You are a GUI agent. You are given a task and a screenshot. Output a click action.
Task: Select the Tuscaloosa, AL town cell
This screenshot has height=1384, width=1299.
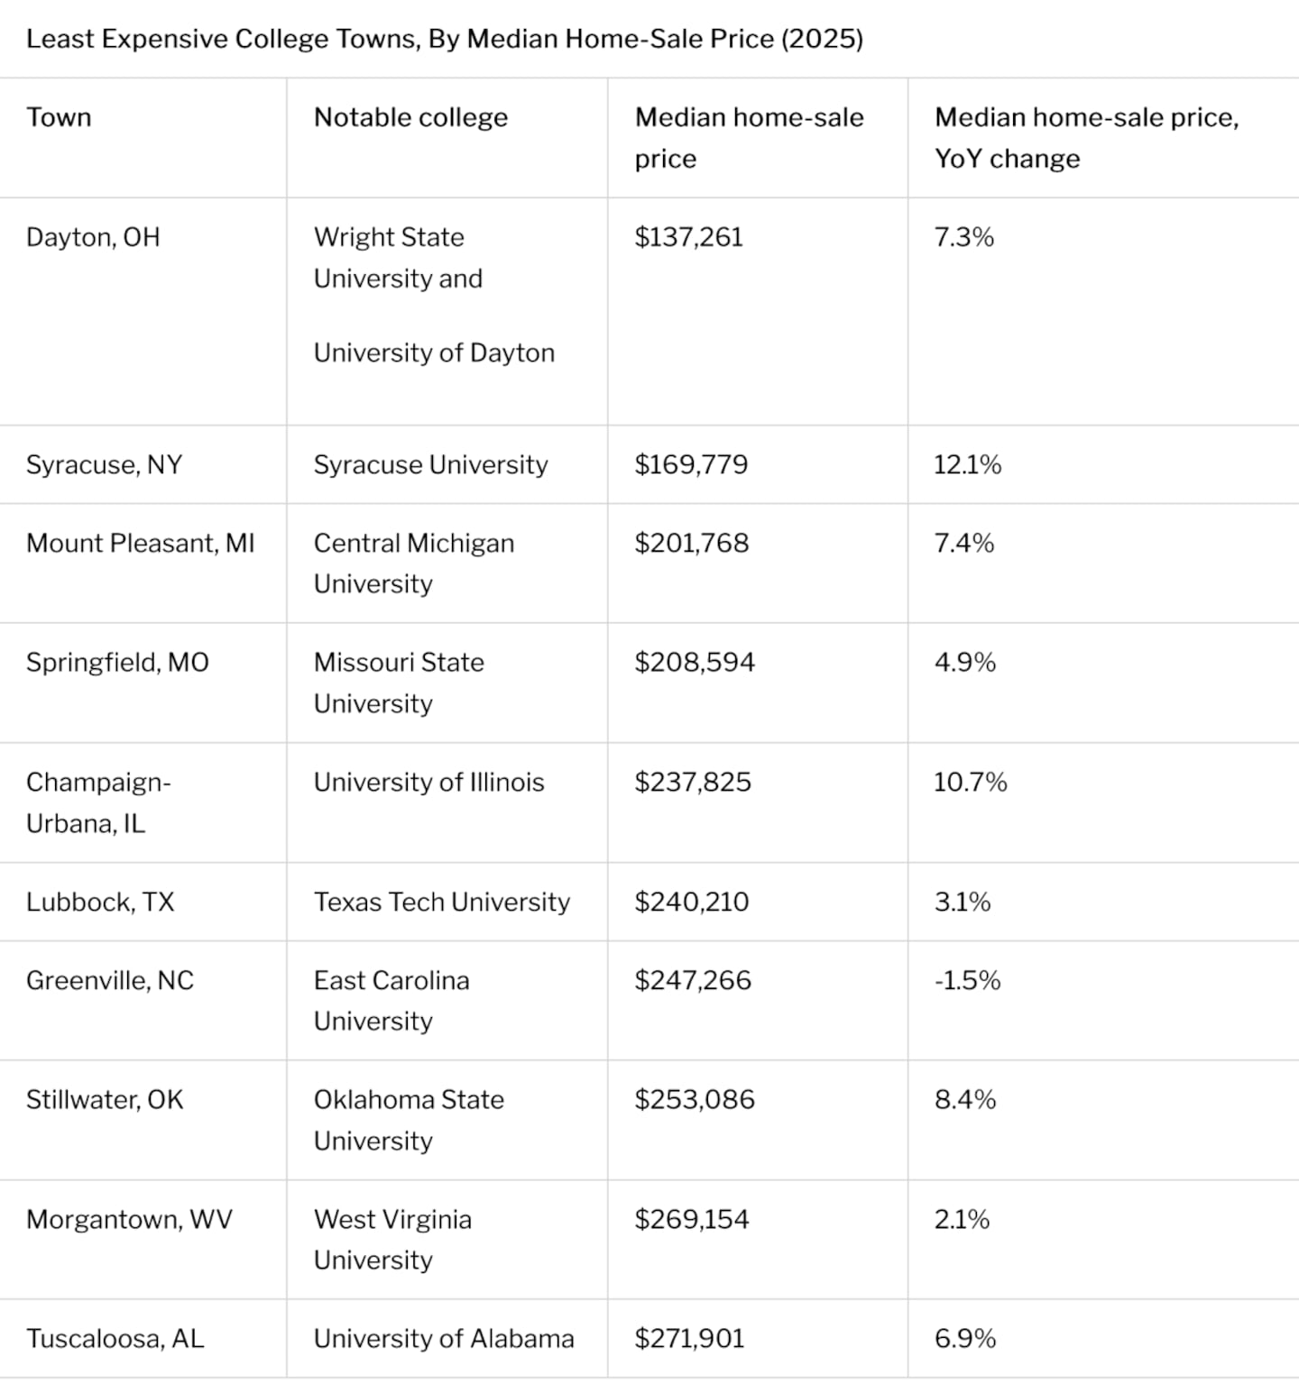[115, 1338]
